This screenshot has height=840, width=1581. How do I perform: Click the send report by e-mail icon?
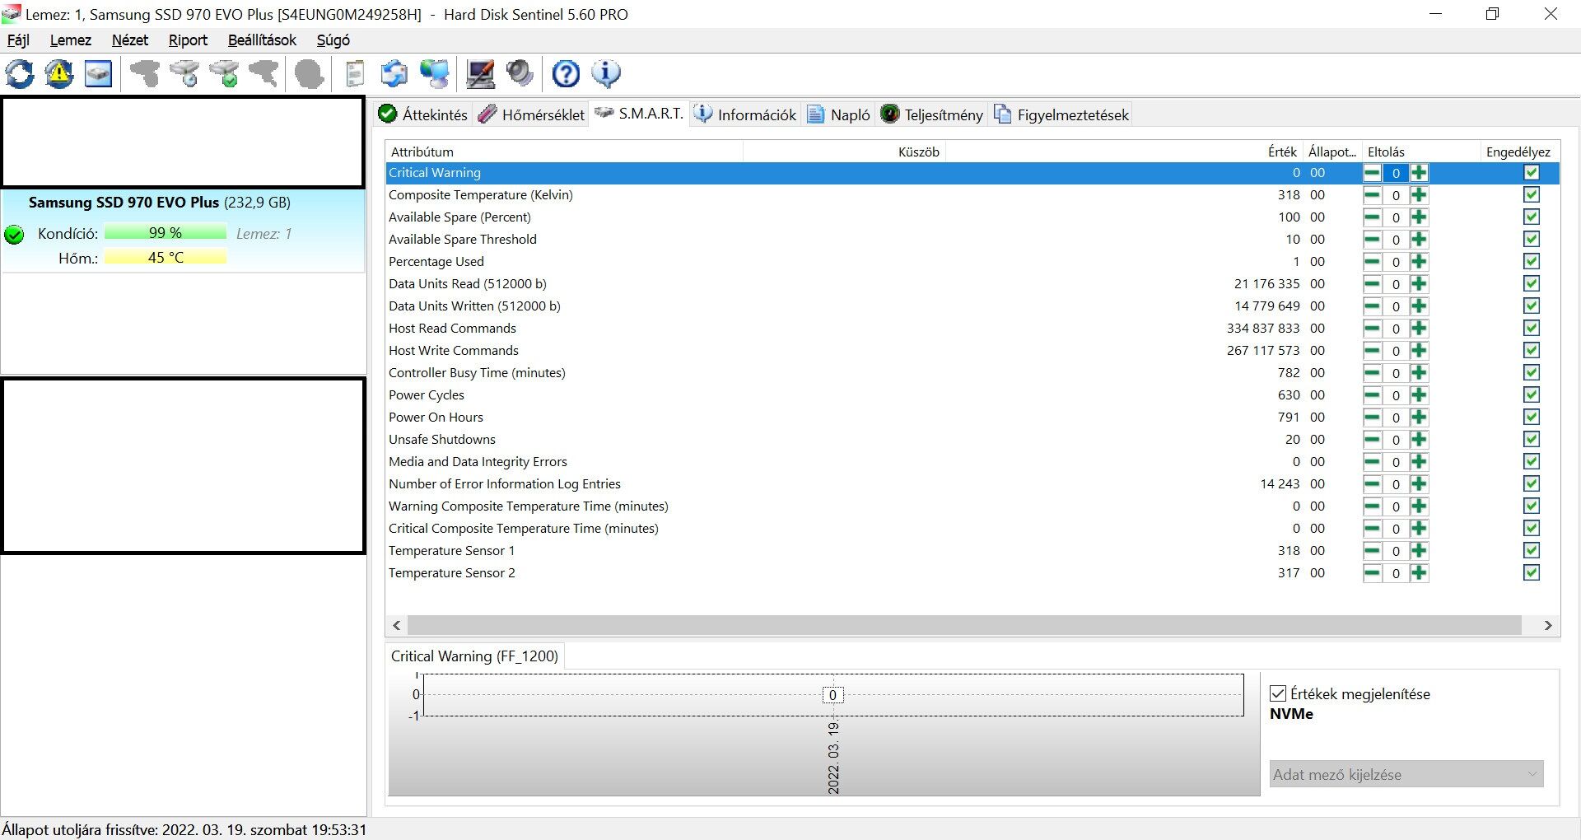[394, 74]
